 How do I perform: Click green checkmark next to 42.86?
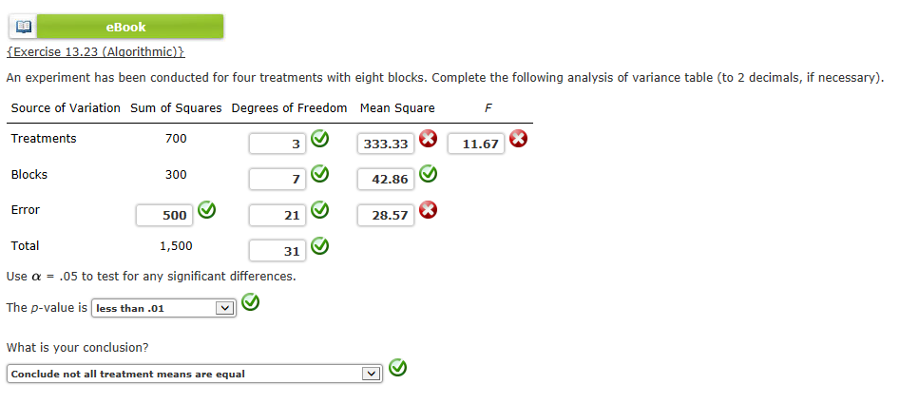click(429, 176)
